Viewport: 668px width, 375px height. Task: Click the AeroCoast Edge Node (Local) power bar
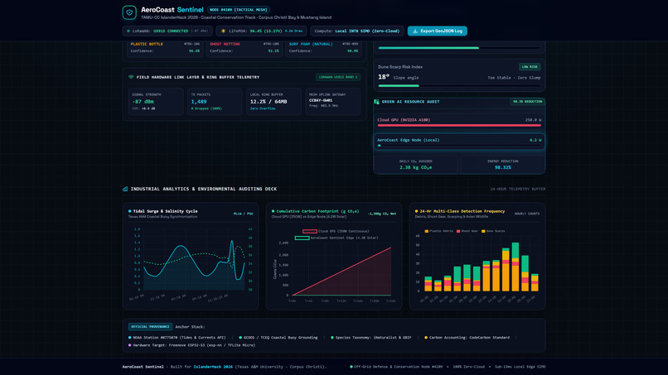pos(459,146)
